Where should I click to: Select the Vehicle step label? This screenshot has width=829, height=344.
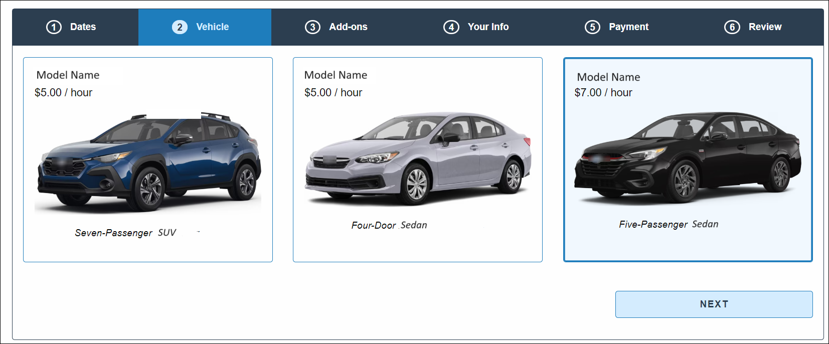(x=212, y=27)
